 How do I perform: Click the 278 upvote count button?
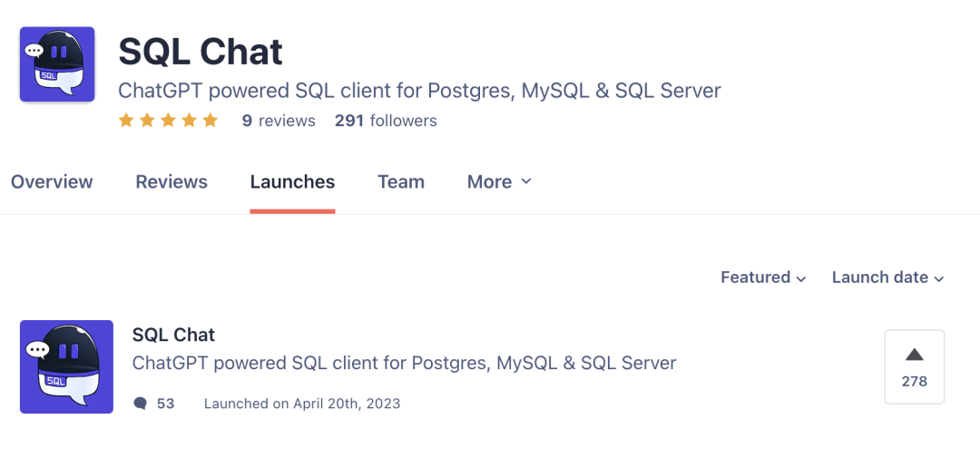tap(915, 366)
